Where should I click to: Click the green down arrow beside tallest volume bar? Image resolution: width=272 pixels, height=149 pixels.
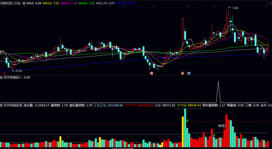[x=187, y=120]
